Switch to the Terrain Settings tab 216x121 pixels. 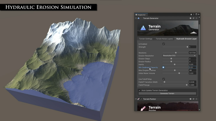146,39
